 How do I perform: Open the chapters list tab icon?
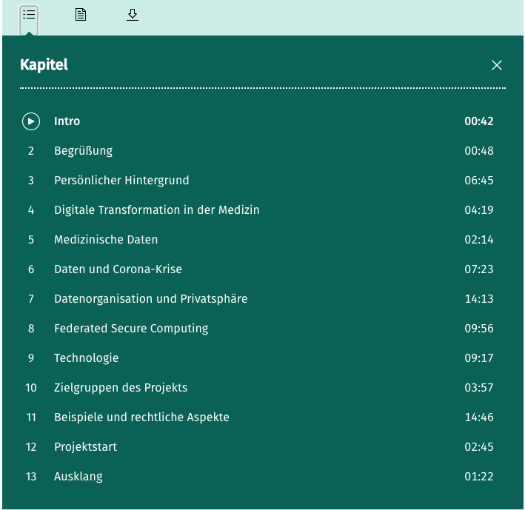(29, 15)
